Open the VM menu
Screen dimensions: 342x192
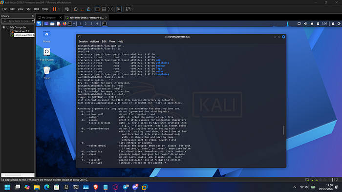tap(28, 9)
